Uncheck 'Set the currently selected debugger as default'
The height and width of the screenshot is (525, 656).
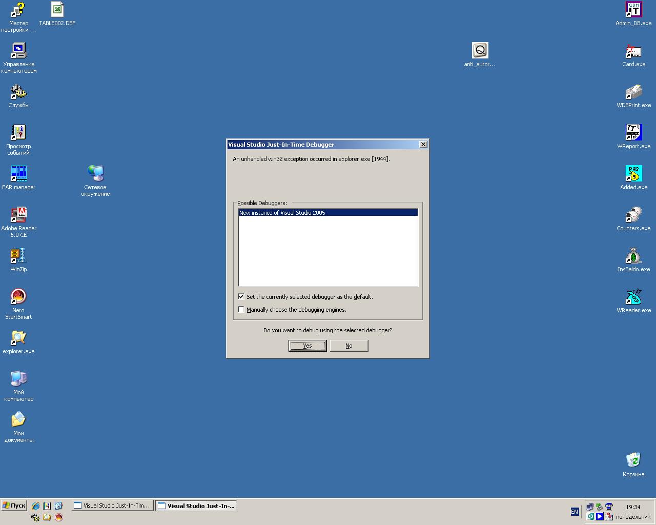(x=241, y=297)
